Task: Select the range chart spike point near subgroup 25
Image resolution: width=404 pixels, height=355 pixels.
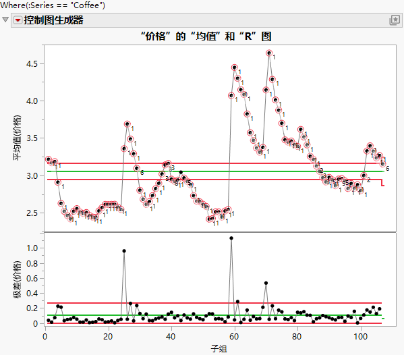Action: (x=124, y=251)
